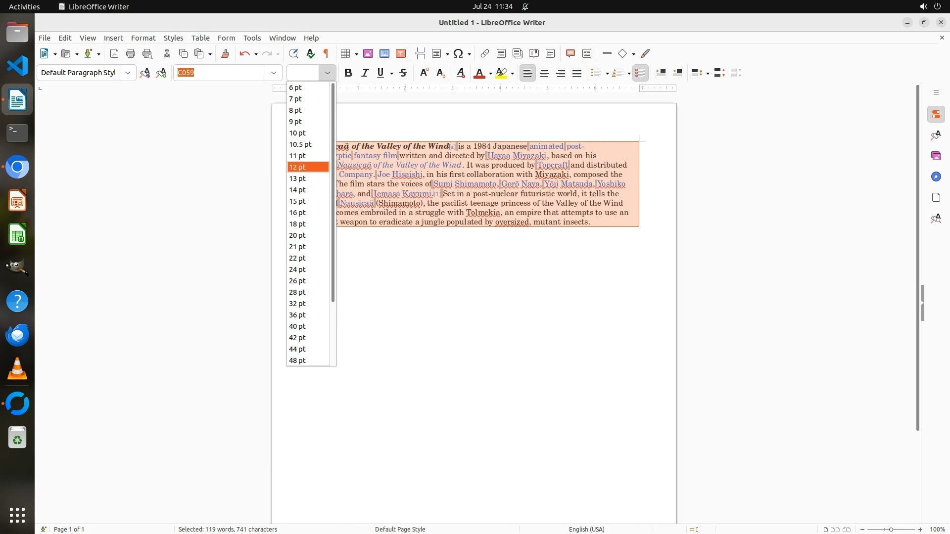Open the Format menu
The width and height of the screenshot is (950, 534).
click(x=143, y=38)
